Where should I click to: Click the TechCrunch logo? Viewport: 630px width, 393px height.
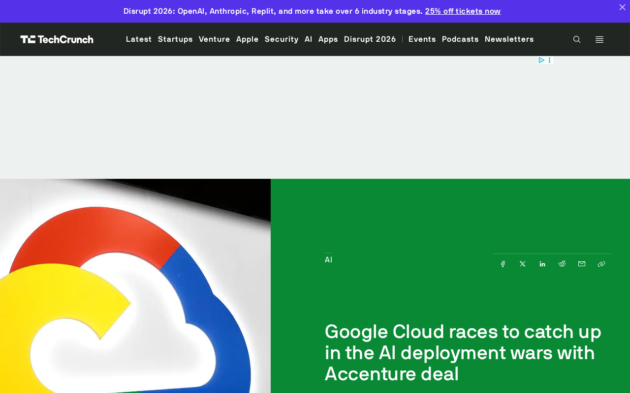click(x=57, y=39)
